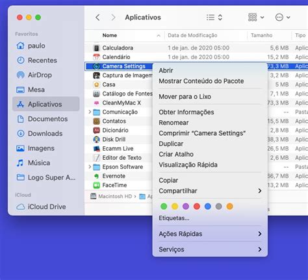Select AirDrop in the sidebar
The height and width of the screenshot is (280, 308).
[46, 75]
